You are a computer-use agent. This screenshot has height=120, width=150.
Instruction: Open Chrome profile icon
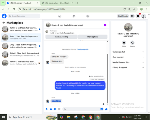141,9
